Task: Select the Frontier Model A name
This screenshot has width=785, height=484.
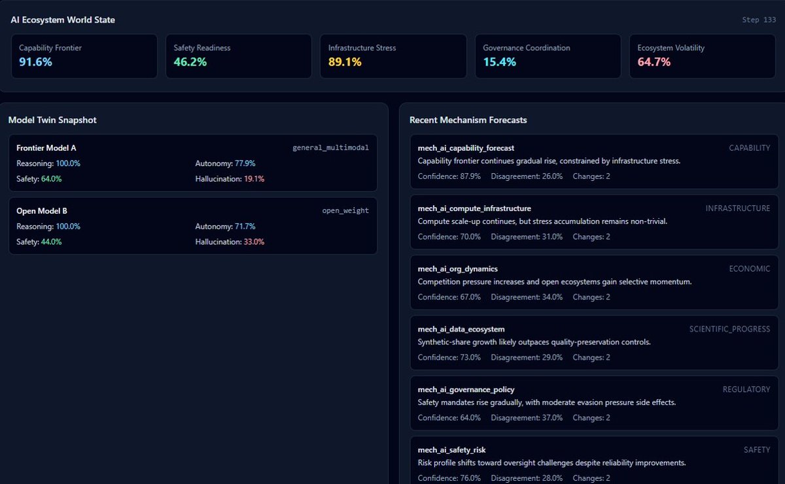Action: click(46, 148)
